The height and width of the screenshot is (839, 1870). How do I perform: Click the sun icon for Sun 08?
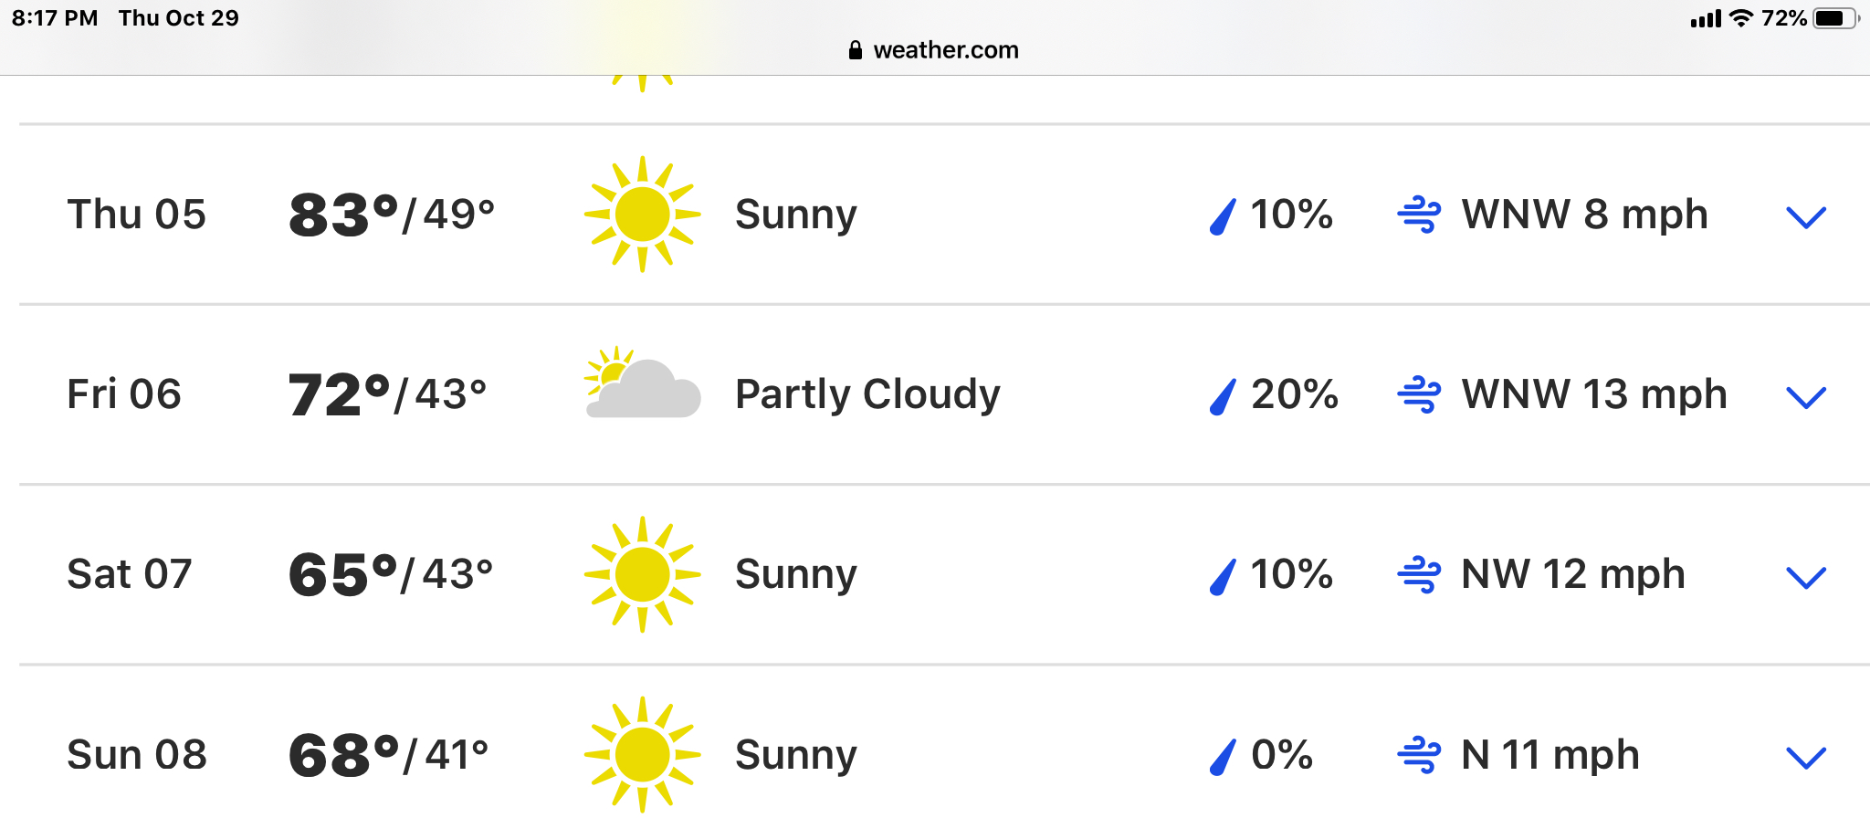(643, 755)
